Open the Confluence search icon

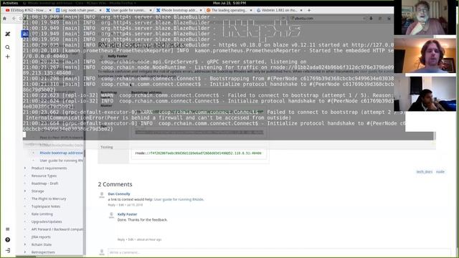[8, 47]
